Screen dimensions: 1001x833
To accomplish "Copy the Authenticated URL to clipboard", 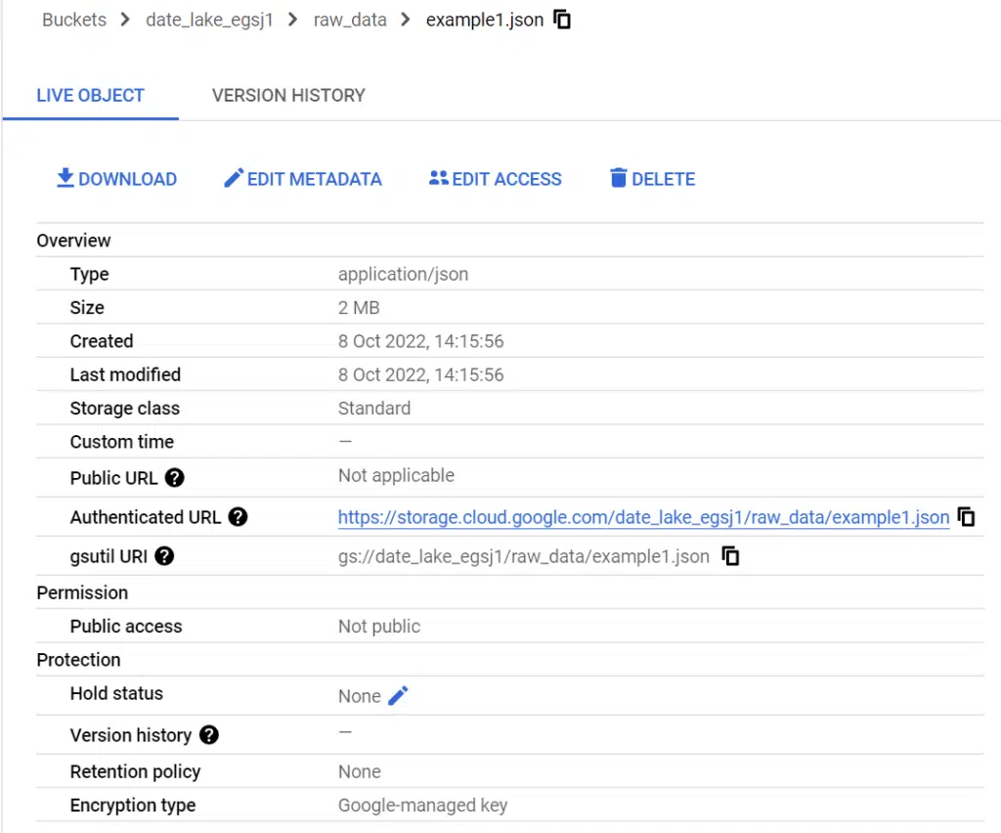I will pyautogui.click(x=966, y=517).
